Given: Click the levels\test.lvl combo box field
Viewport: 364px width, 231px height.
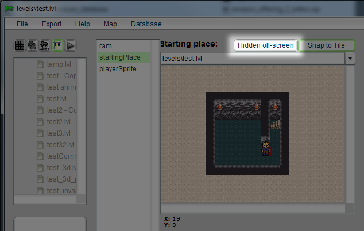Looking at the screenshot, I should (x=253, y=59).
